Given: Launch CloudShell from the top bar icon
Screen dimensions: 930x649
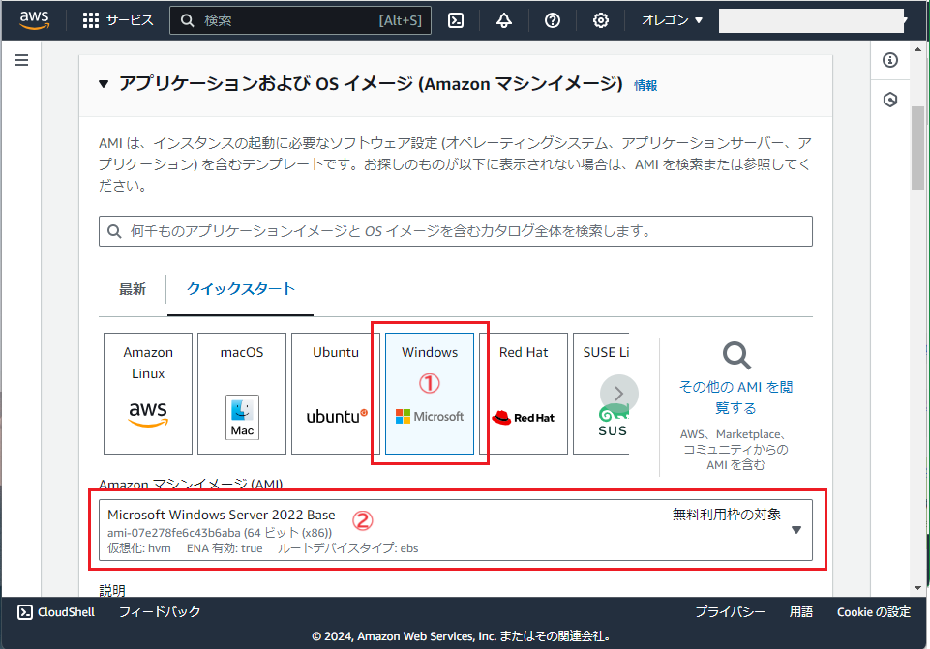Looking at the screenshot, I should coord(456,20).
